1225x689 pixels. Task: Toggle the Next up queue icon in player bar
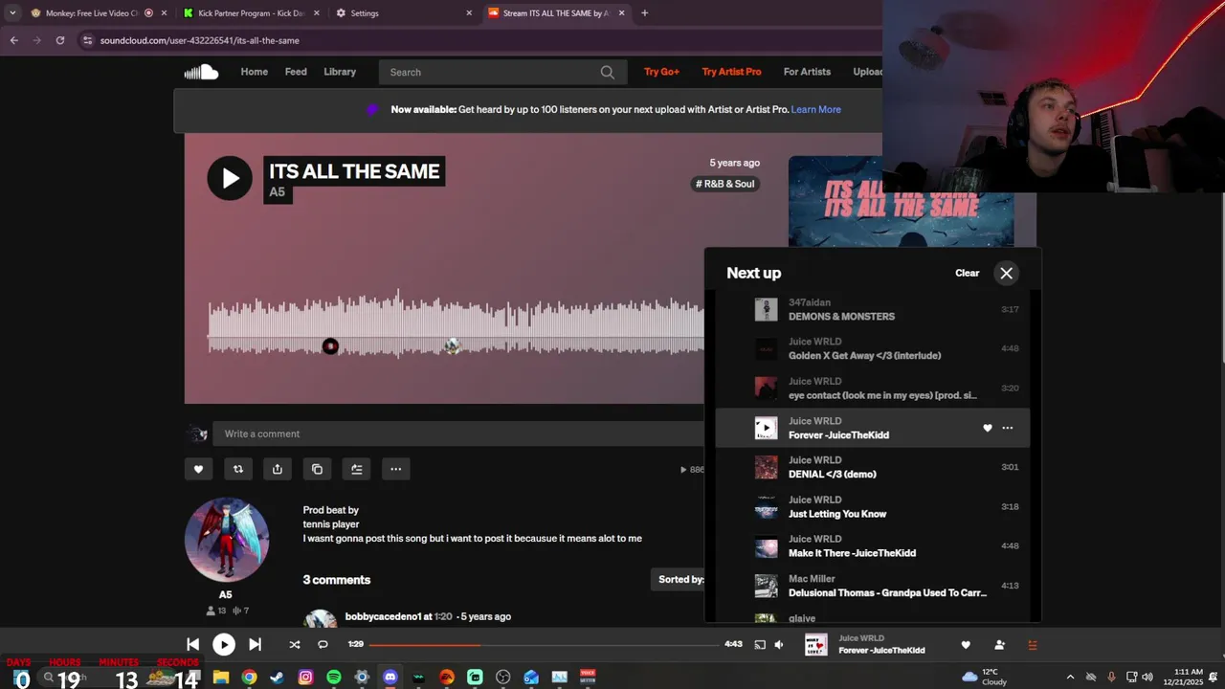[1032, 645]
